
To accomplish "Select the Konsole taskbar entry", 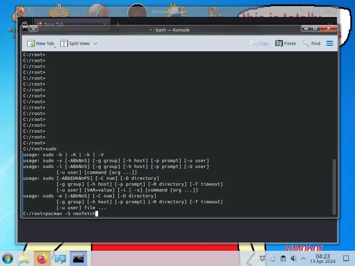I will click(x=78, y=258).
